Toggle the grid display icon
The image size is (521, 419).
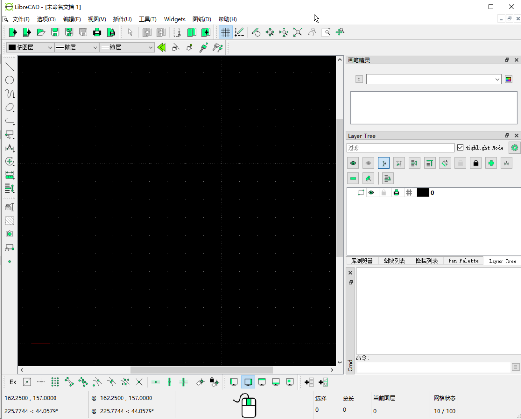click(225, 32)
